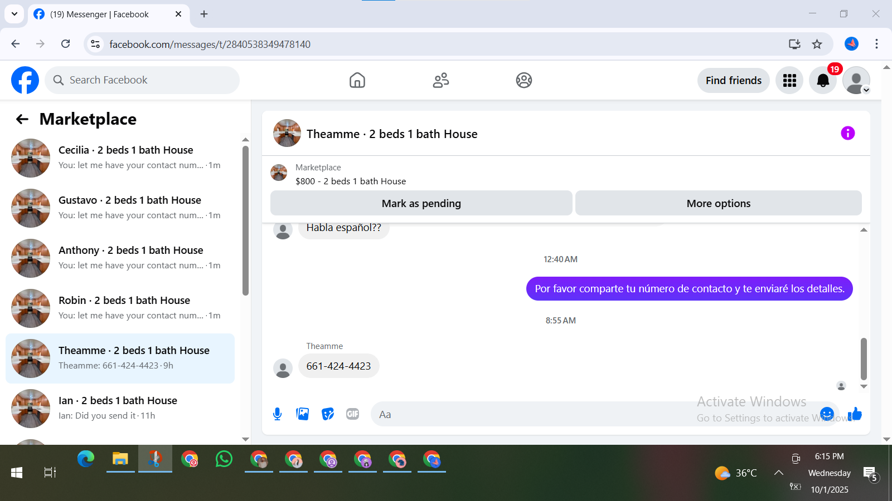Attach a photo using the image icon
The height and width of the screenshot is (501, 892).
(303, 414)
